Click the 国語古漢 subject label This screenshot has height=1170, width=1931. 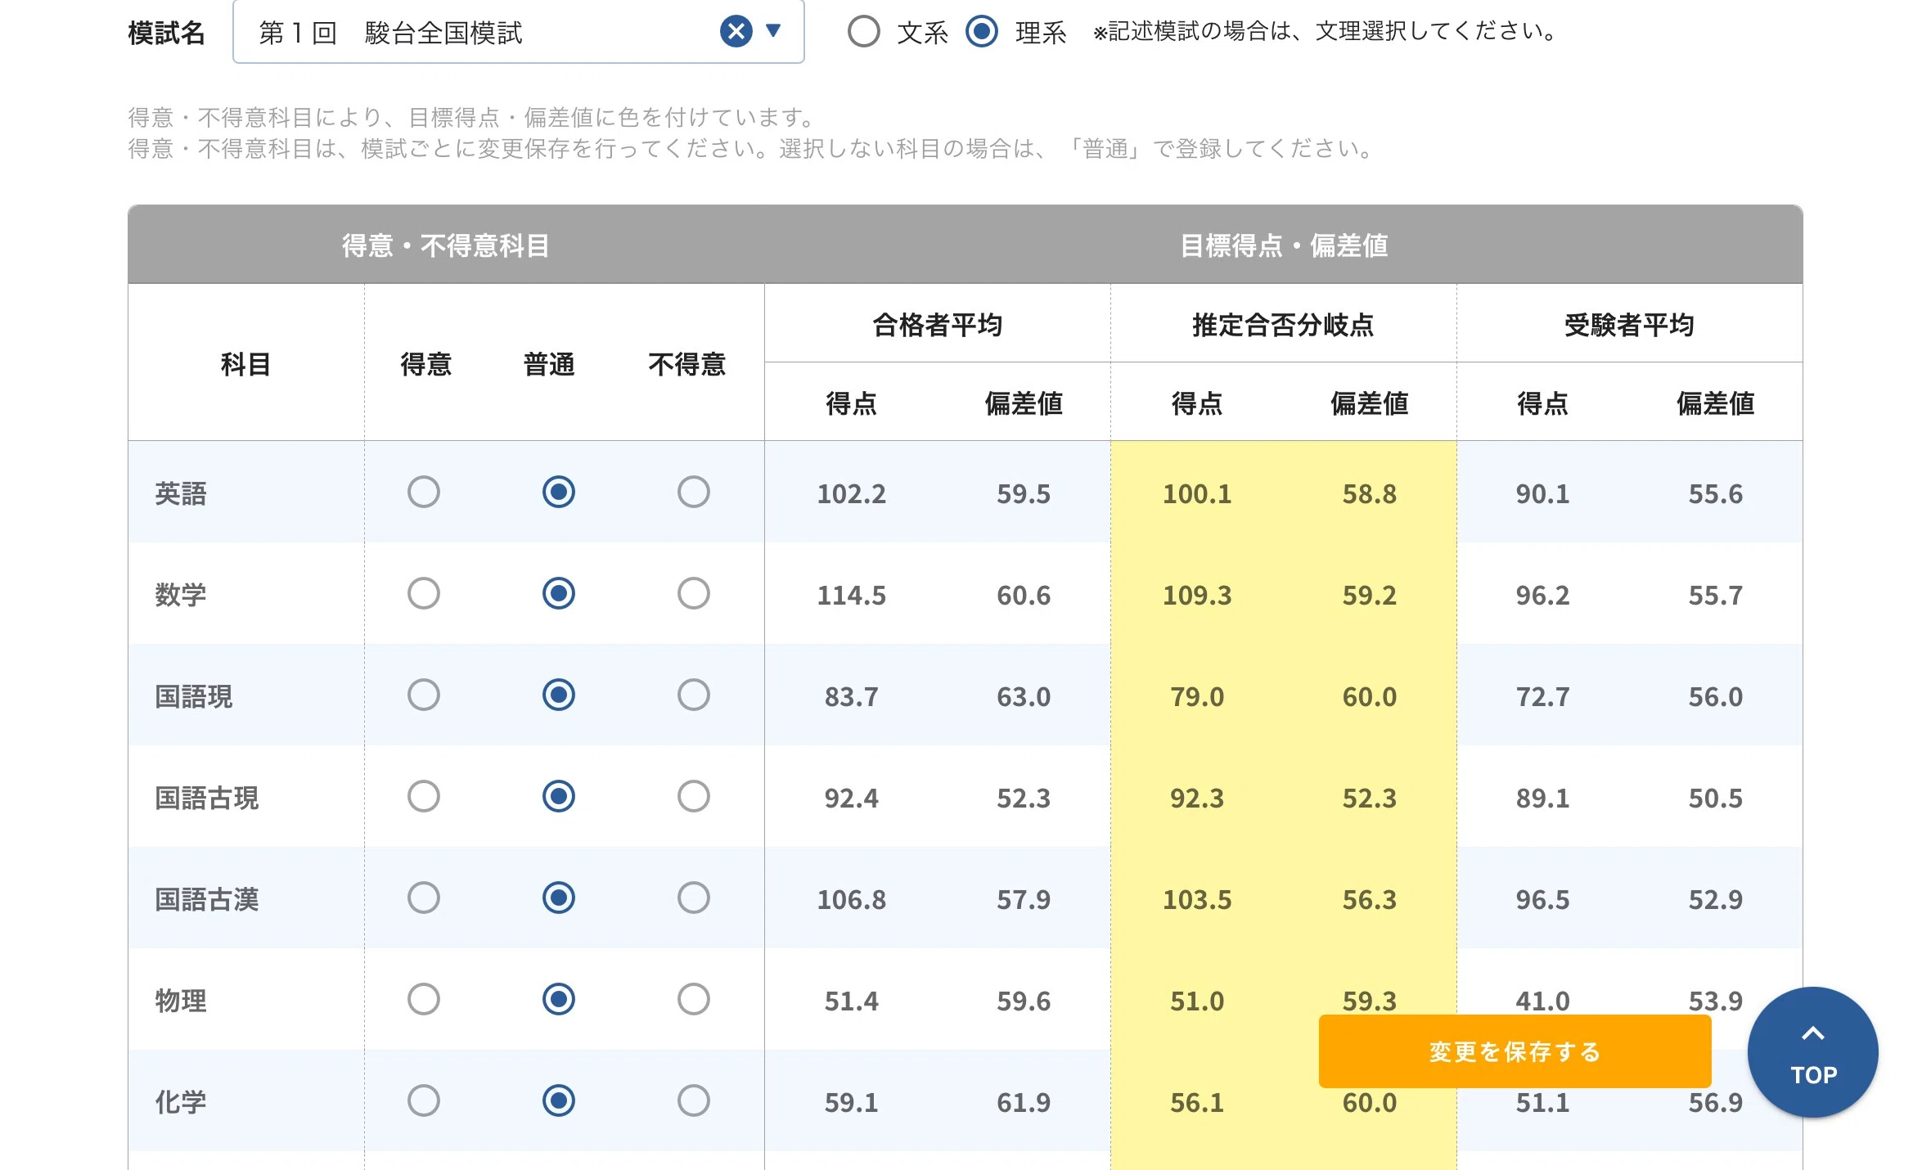207,899
